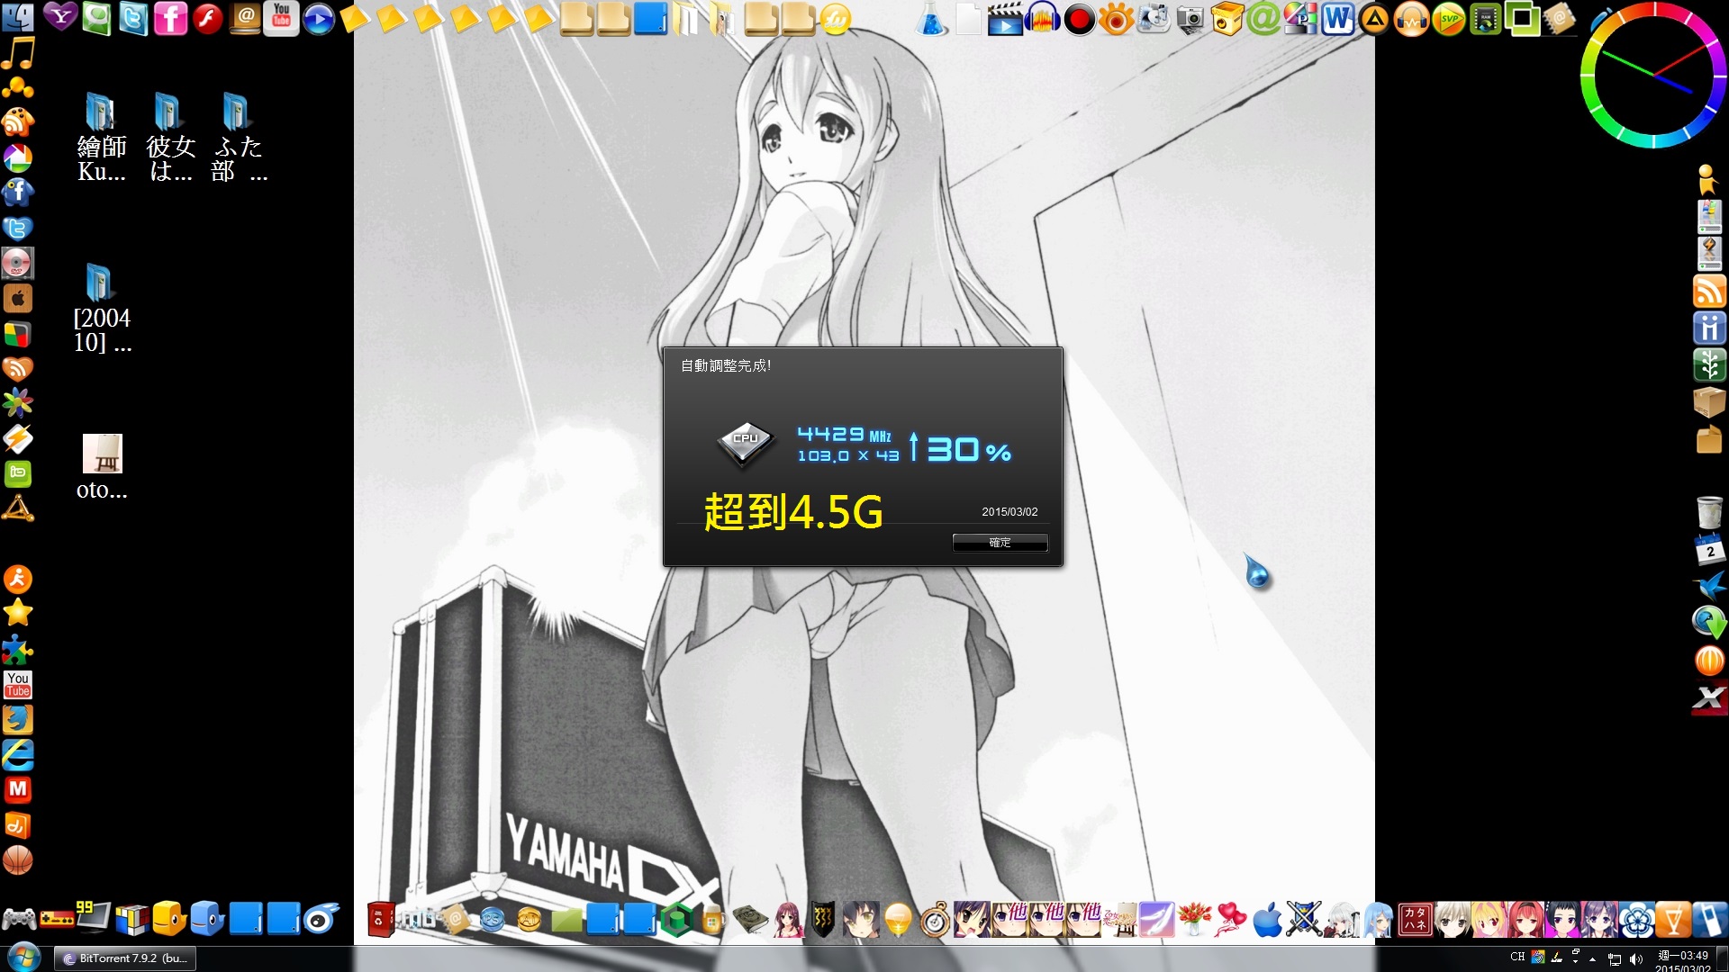Open the calendar icon showing 2
Viewport: 1729px width, 972px height.
click(x=1709, y=549)
